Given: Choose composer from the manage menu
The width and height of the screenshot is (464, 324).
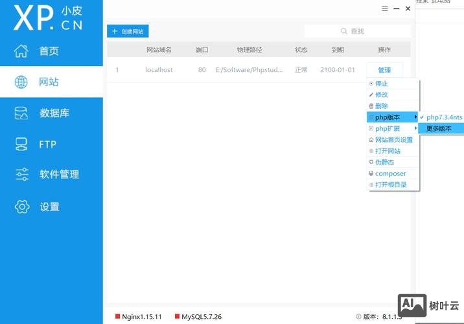Looking at the screenshot, I should [393, 174].
